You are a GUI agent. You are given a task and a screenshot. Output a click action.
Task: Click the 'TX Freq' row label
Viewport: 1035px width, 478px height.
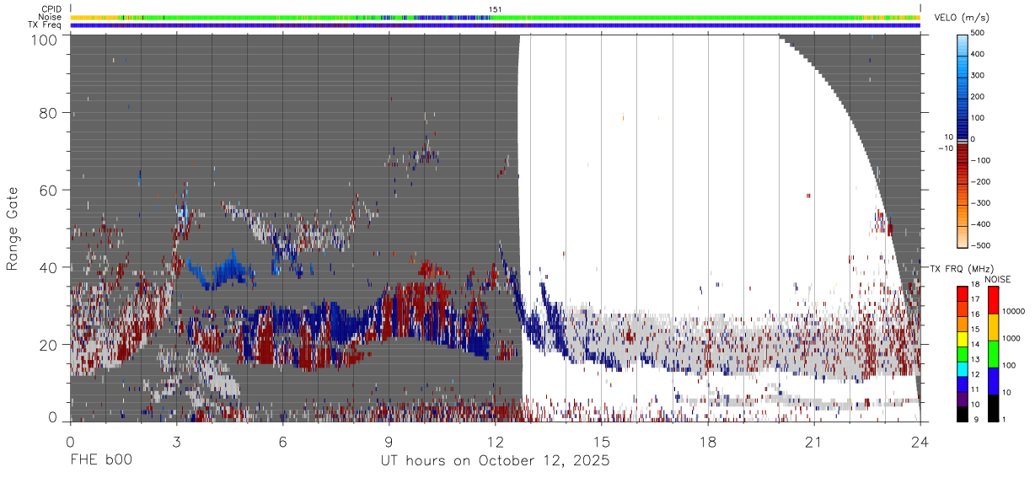45,25
